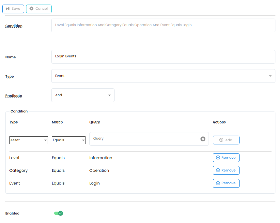
Task: Click the Predicate field label
Action: point(14,96)
